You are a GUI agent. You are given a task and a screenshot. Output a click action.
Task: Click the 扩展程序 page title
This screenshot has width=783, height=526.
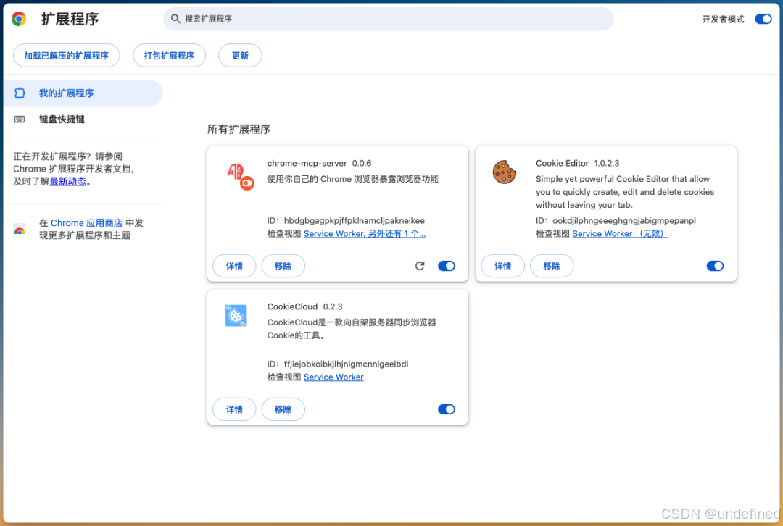point(70,19)
